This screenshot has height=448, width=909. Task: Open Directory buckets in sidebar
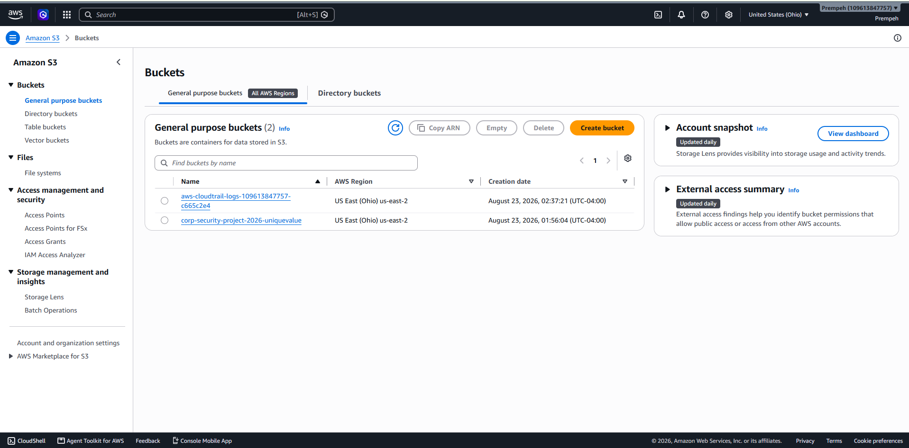click(x=51, y=114)
